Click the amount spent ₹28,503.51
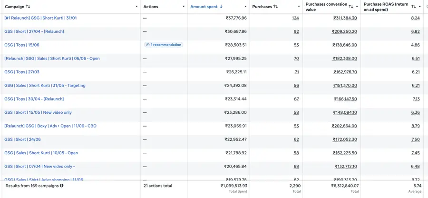The width and height of the screenshot is (428, 198). tap(236, 45)
